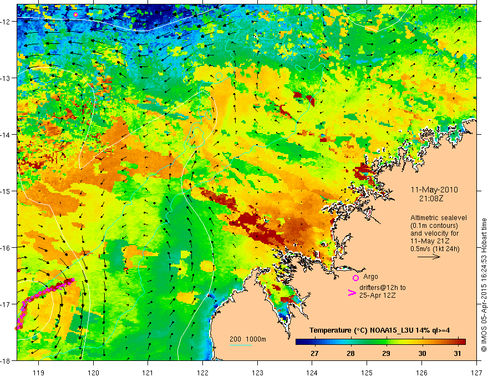Click the 124 longitude axis label
The height and width of the screenshot is (377, 488).
312,373
